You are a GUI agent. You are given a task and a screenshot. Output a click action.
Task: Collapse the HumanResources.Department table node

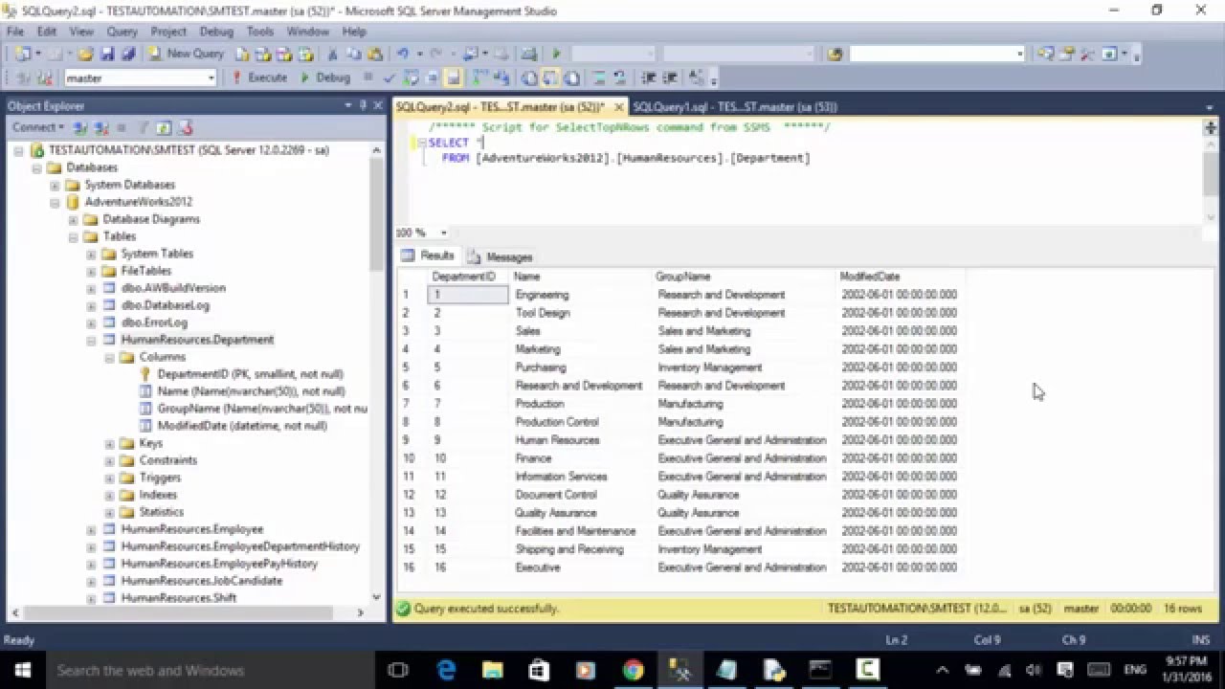(92, 340)
